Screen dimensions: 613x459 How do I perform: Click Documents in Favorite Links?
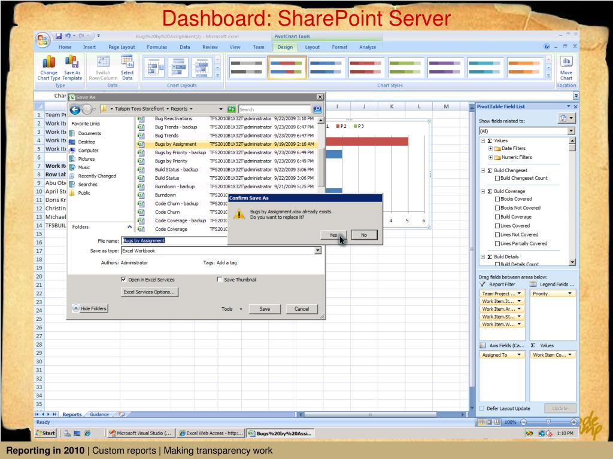[90, 133]
